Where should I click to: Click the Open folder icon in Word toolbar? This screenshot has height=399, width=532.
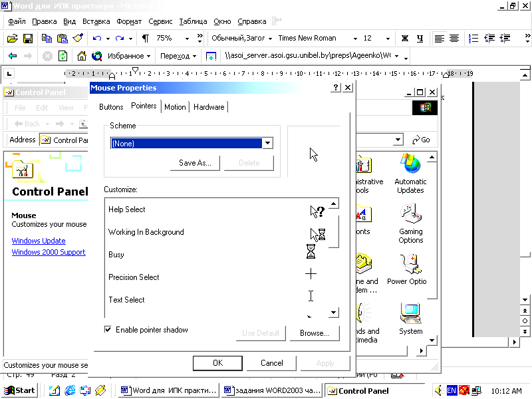point(13,39)
